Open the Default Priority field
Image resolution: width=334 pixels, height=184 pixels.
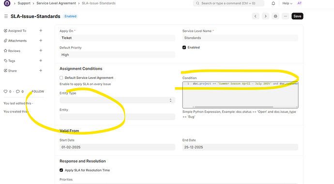pyautogui.click(x=117, y=55)
